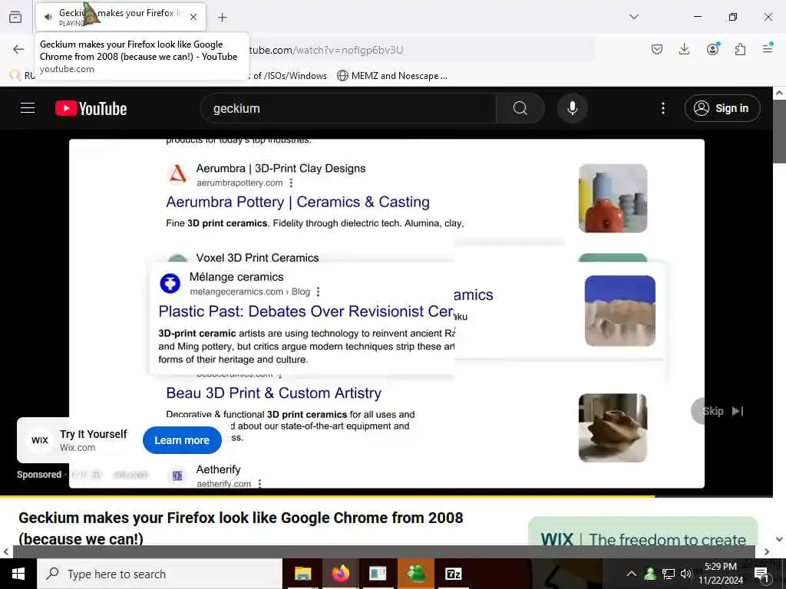Screen dimensions: 786x589
Task: Open the WIX freedom to create banner
Action: click(643, 532)
